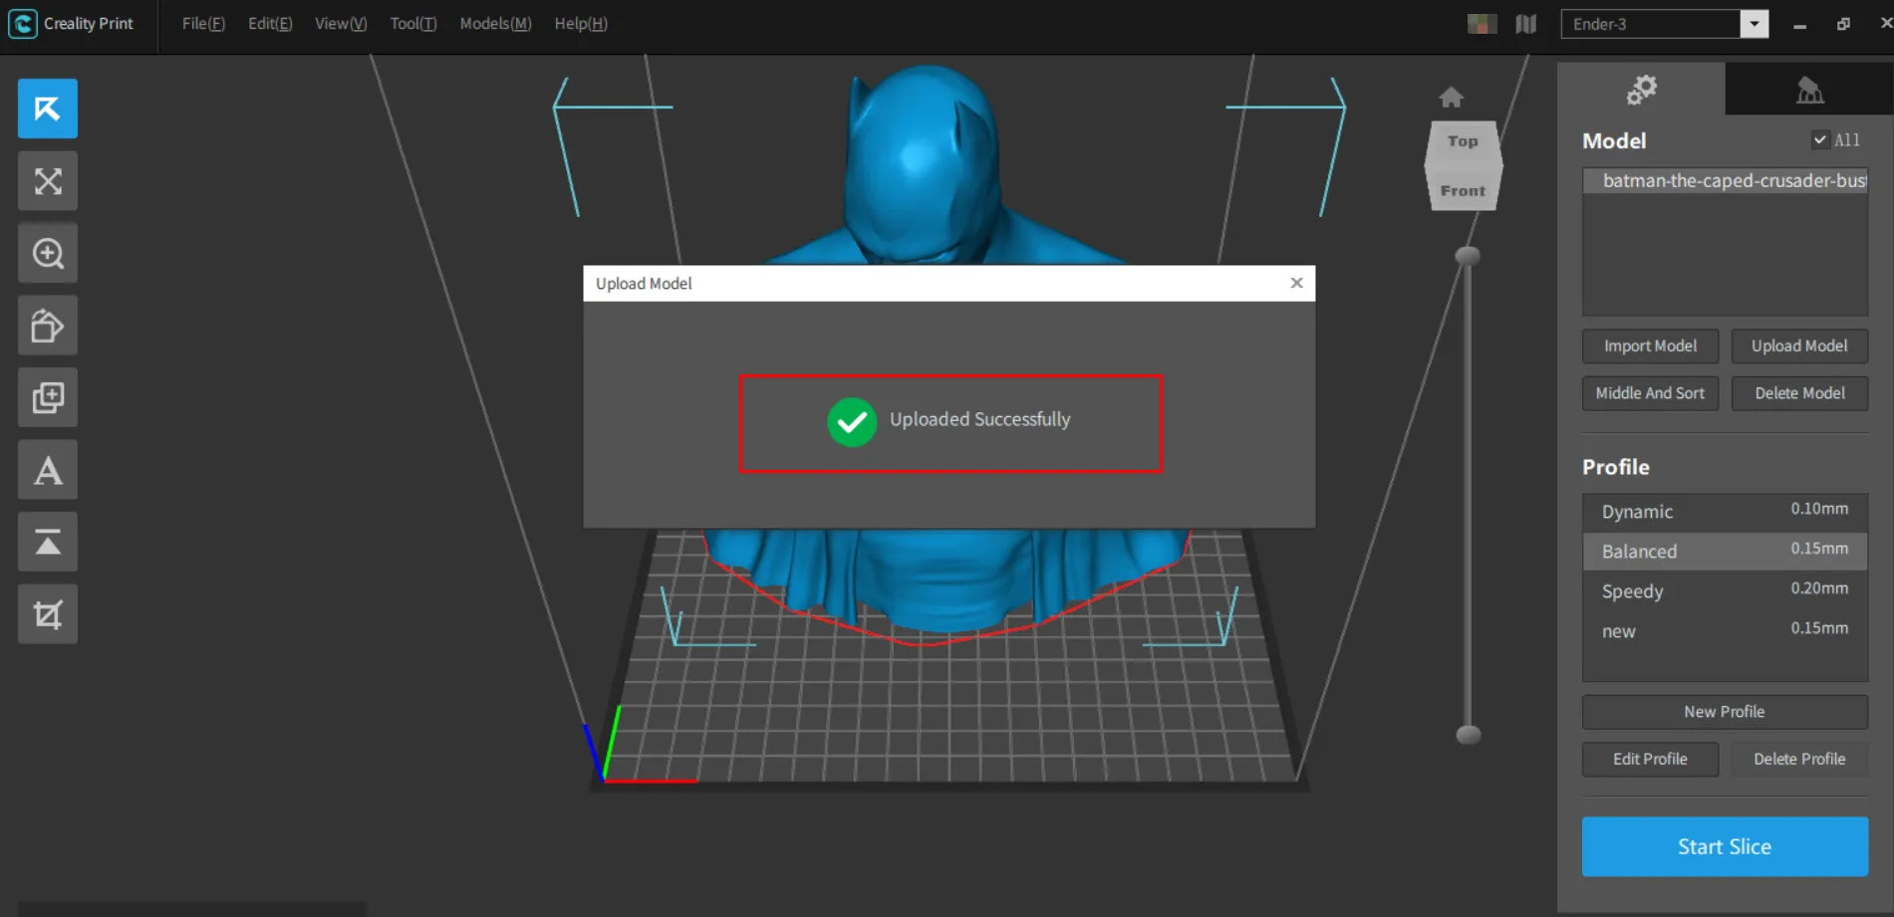Select the Move tool in left toolbar
Image resolution: width=1894 pixels, height=917 pixels.
pos(48,109)
